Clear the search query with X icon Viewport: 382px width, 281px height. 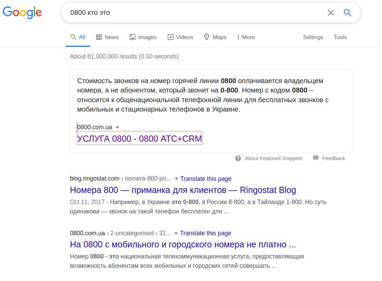click(330, 13)
